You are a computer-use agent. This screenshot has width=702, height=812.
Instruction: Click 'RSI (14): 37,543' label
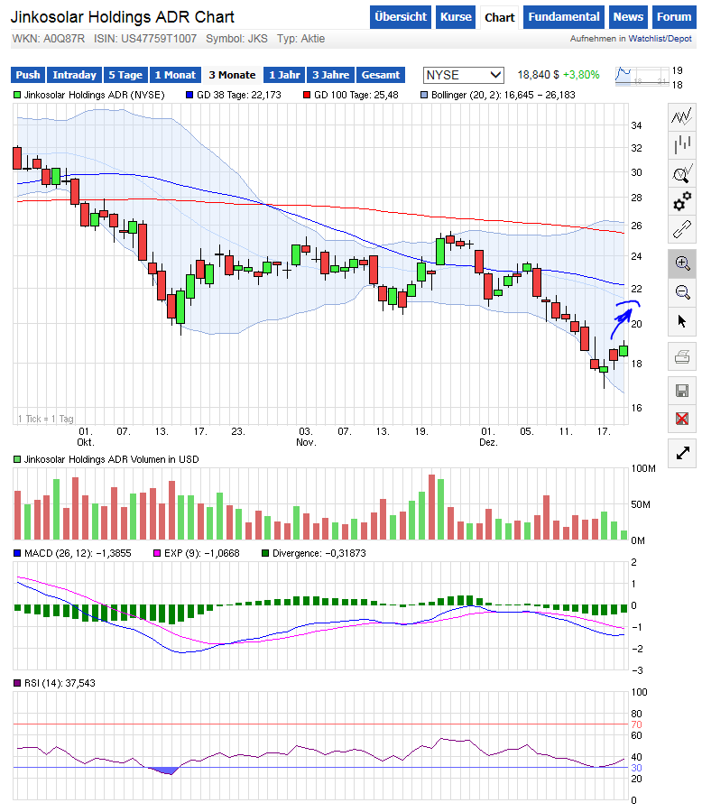60,684
